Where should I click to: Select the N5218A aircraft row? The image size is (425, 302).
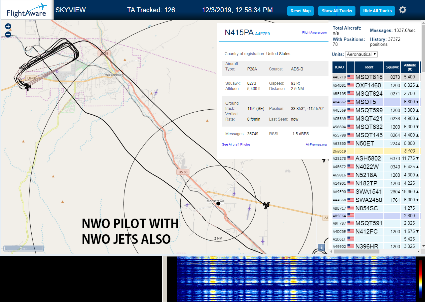(x=376, y=175)
